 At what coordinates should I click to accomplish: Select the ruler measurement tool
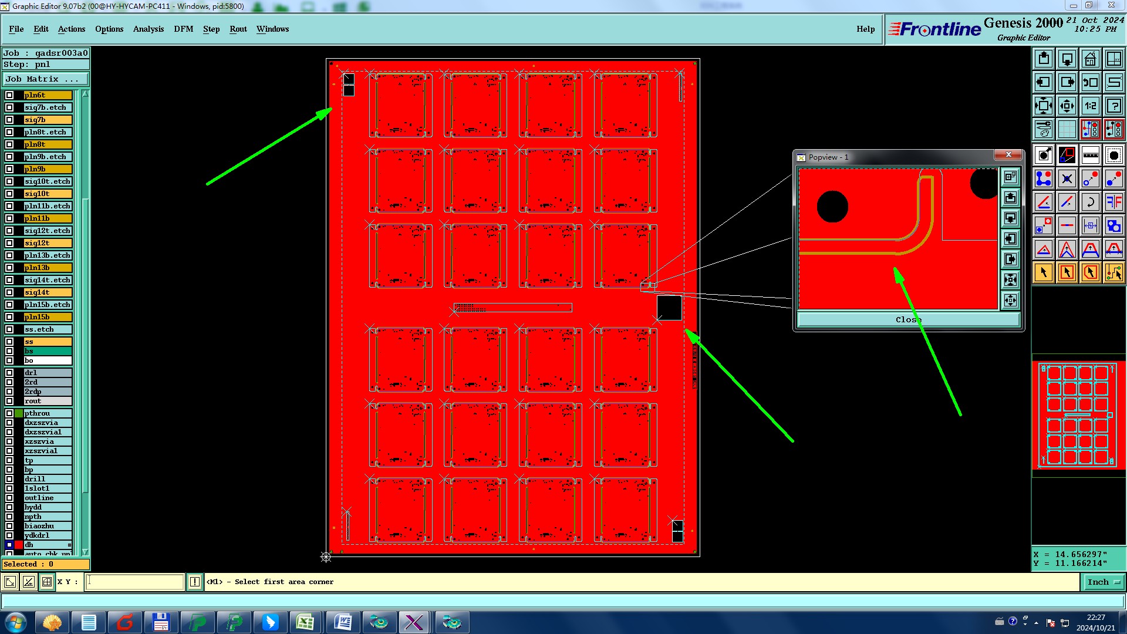coord(1090,155)
